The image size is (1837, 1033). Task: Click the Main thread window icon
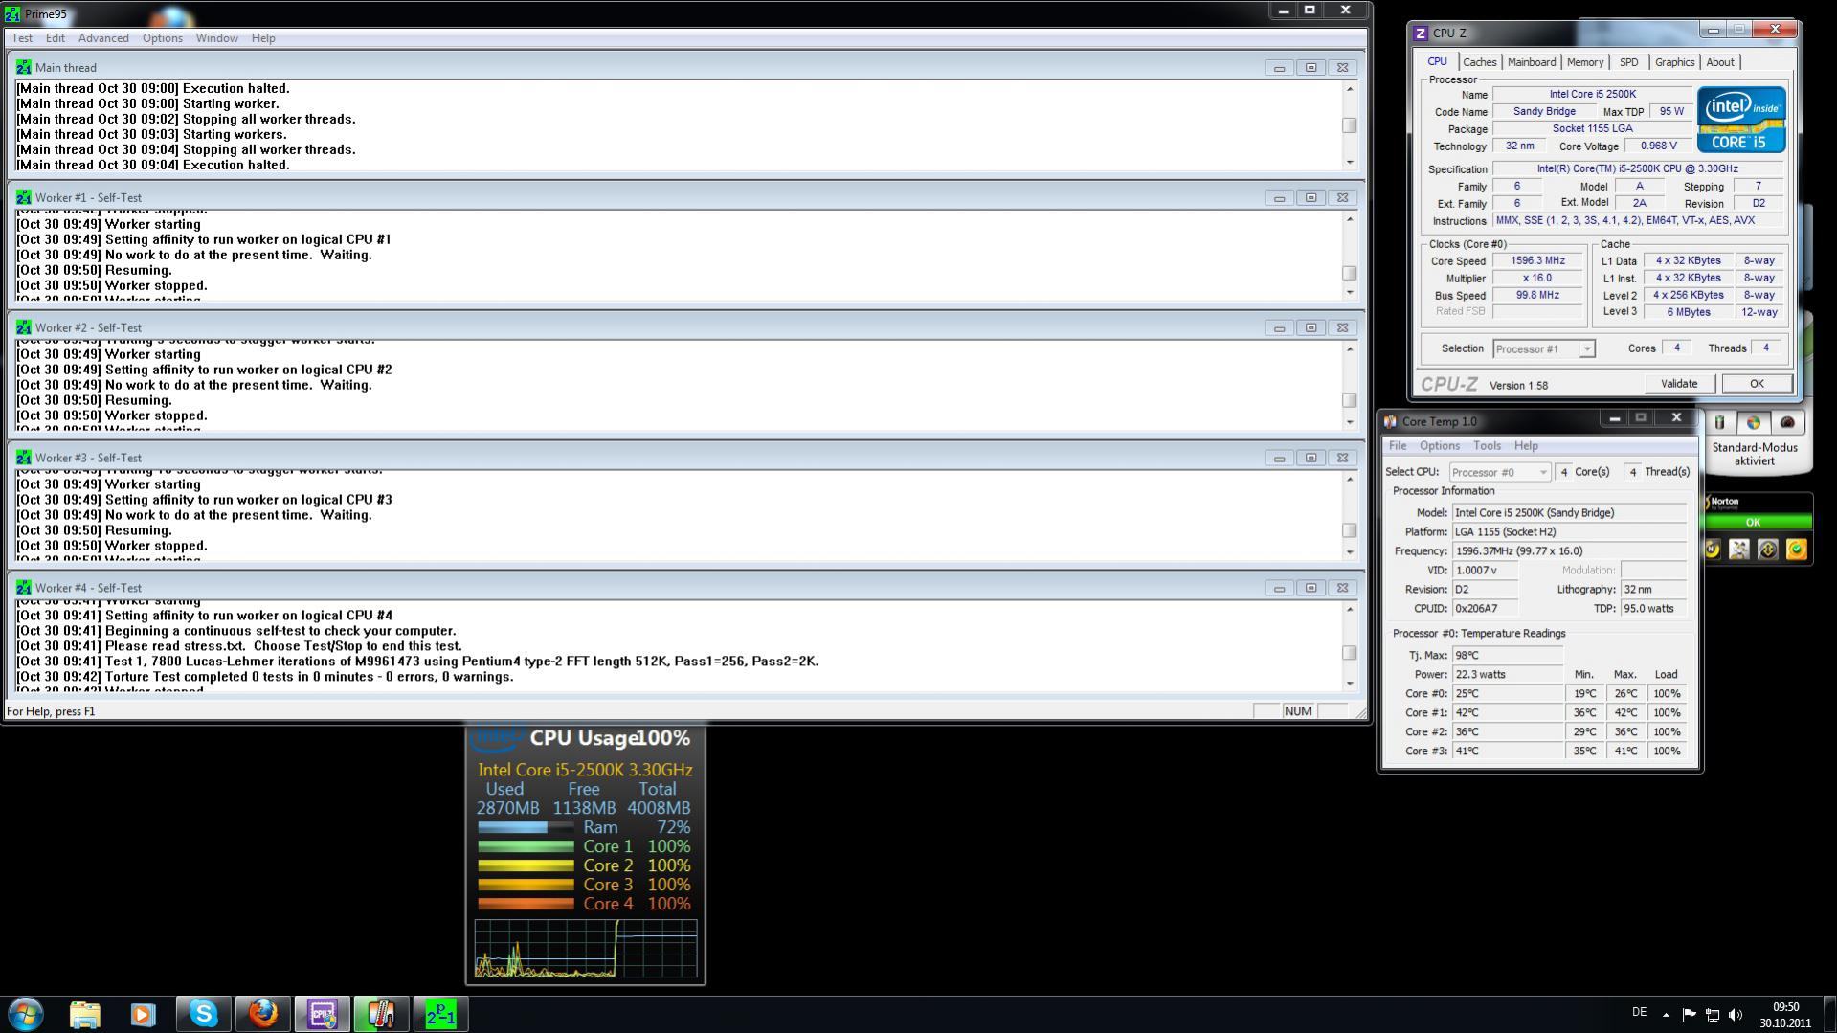(23, 68)
